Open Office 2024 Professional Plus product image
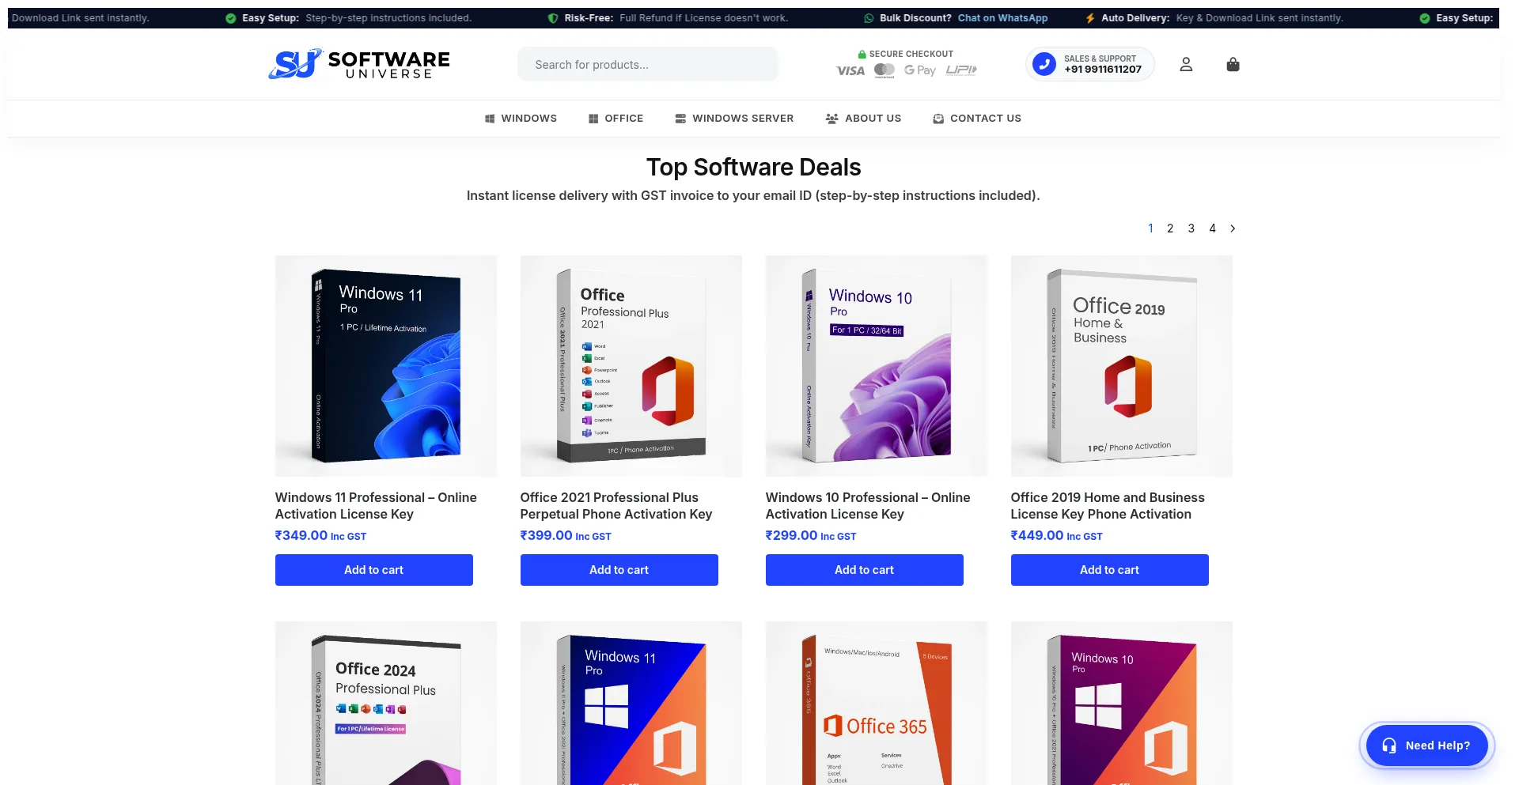1519x785 pixels. (x=386, y=704)
